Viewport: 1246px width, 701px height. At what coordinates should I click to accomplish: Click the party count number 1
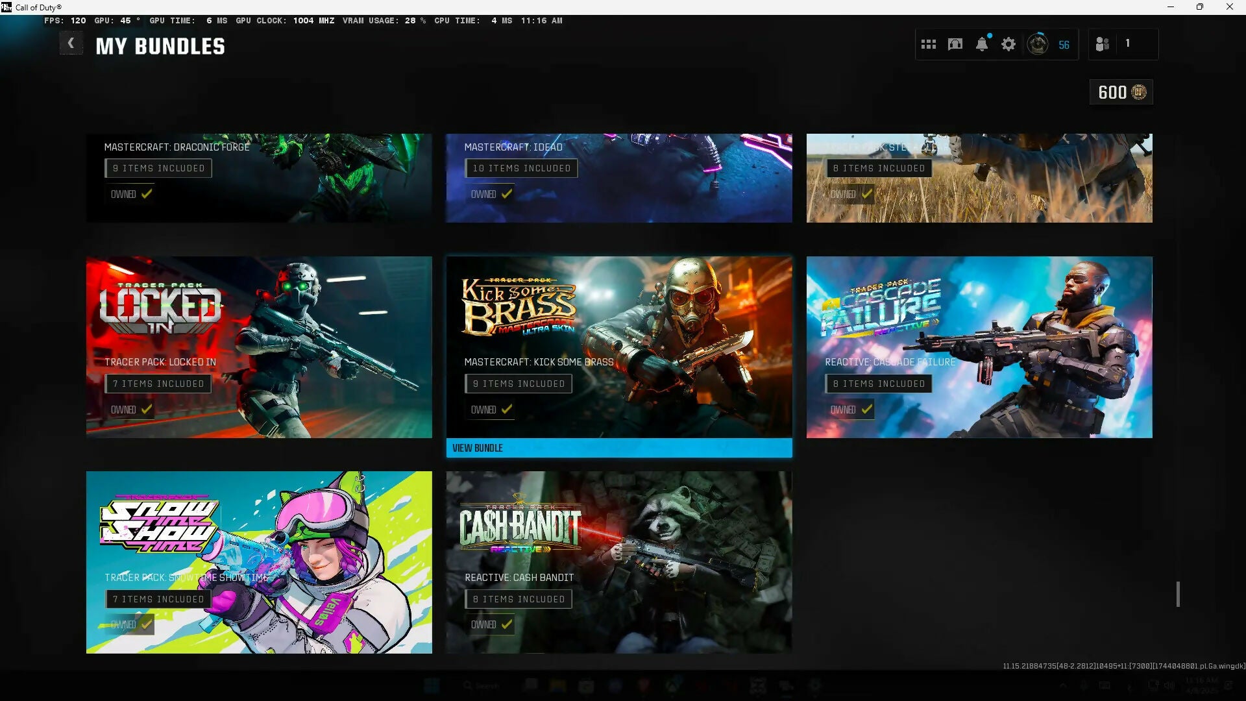[x=1128, y=43]
